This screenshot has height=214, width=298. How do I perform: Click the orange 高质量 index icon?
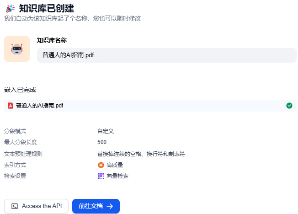(x=101, y=165)
